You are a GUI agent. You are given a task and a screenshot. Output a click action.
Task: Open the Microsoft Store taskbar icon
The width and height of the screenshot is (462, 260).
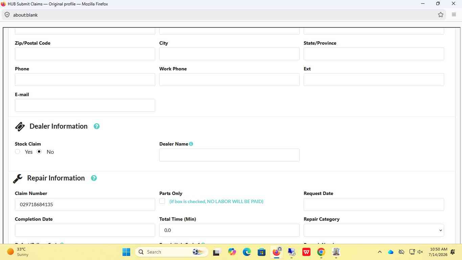261,252
